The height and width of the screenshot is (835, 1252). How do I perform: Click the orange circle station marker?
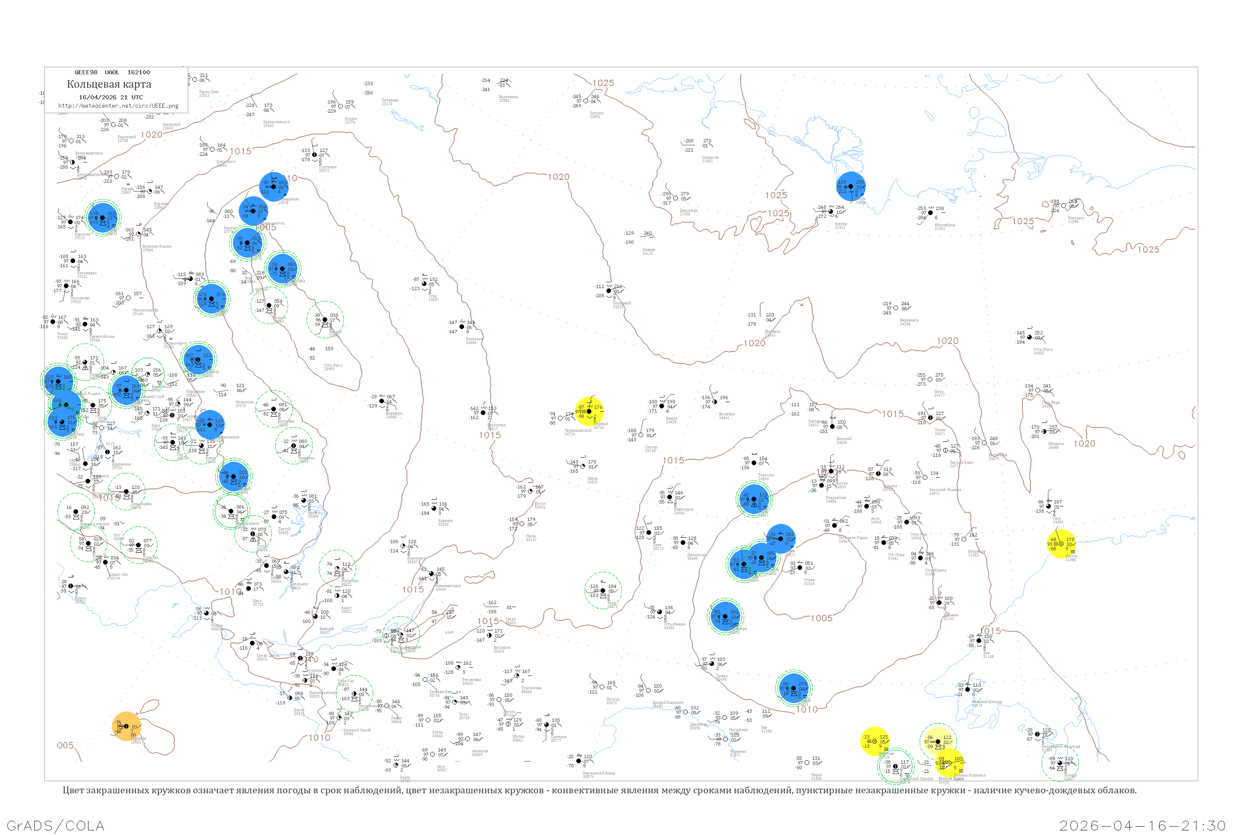click(126, 726)
